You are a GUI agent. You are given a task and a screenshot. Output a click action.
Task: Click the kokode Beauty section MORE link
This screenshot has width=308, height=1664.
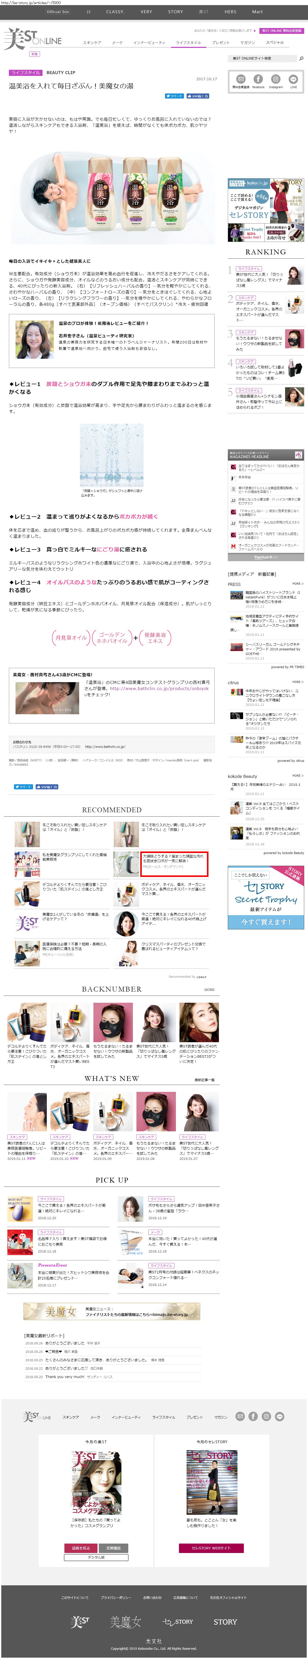tap(298, 776)
